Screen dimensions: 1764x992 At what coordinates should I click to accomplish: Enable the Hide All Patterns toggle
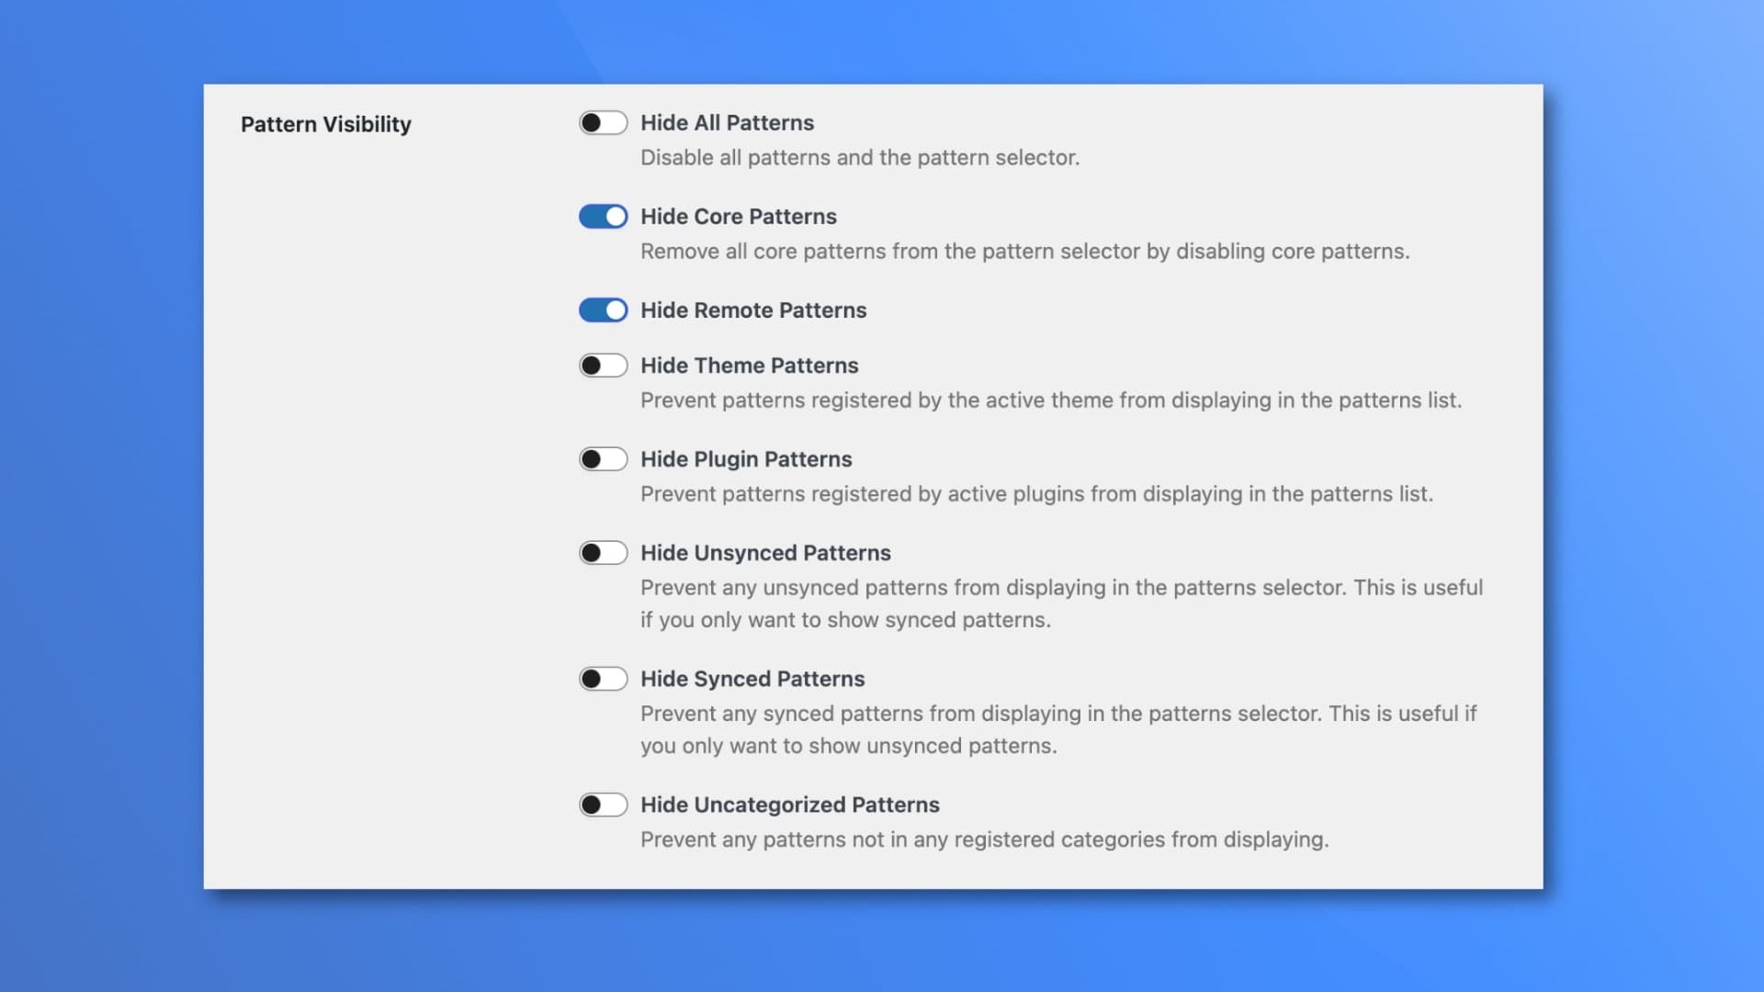point(603,122)
